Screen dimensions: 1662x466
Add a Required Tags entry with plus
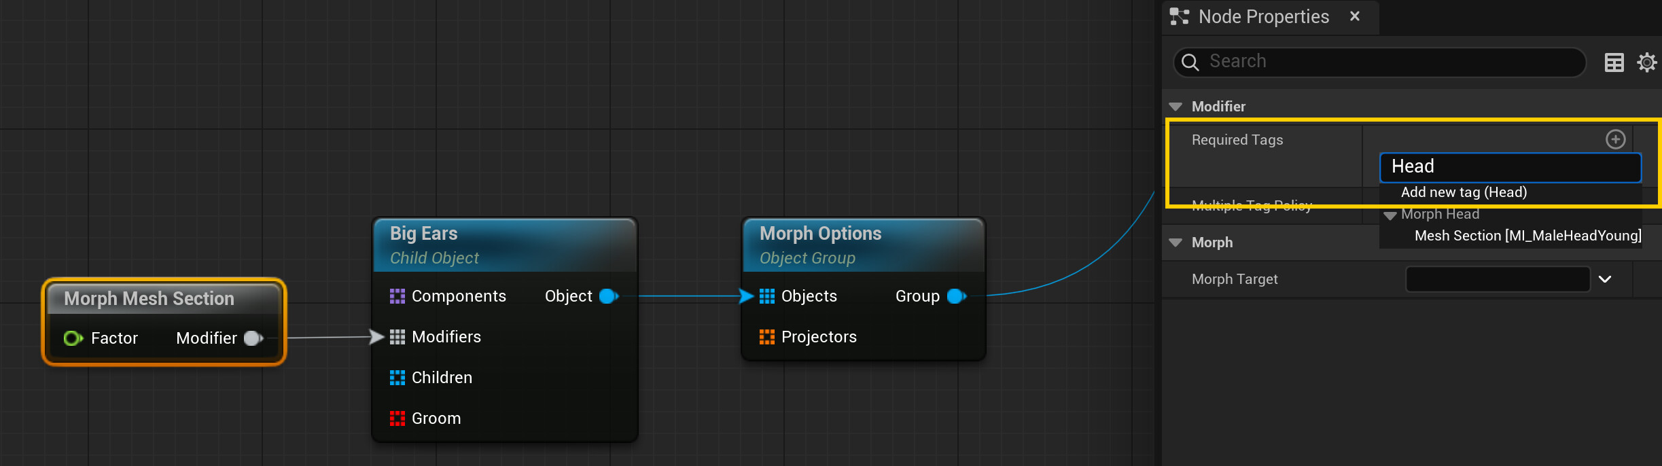[x=1615, y=139]
